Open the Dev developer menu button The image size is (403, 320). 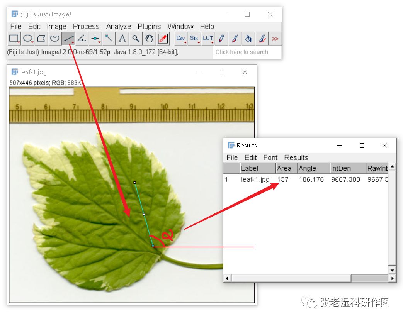point(181,39)
